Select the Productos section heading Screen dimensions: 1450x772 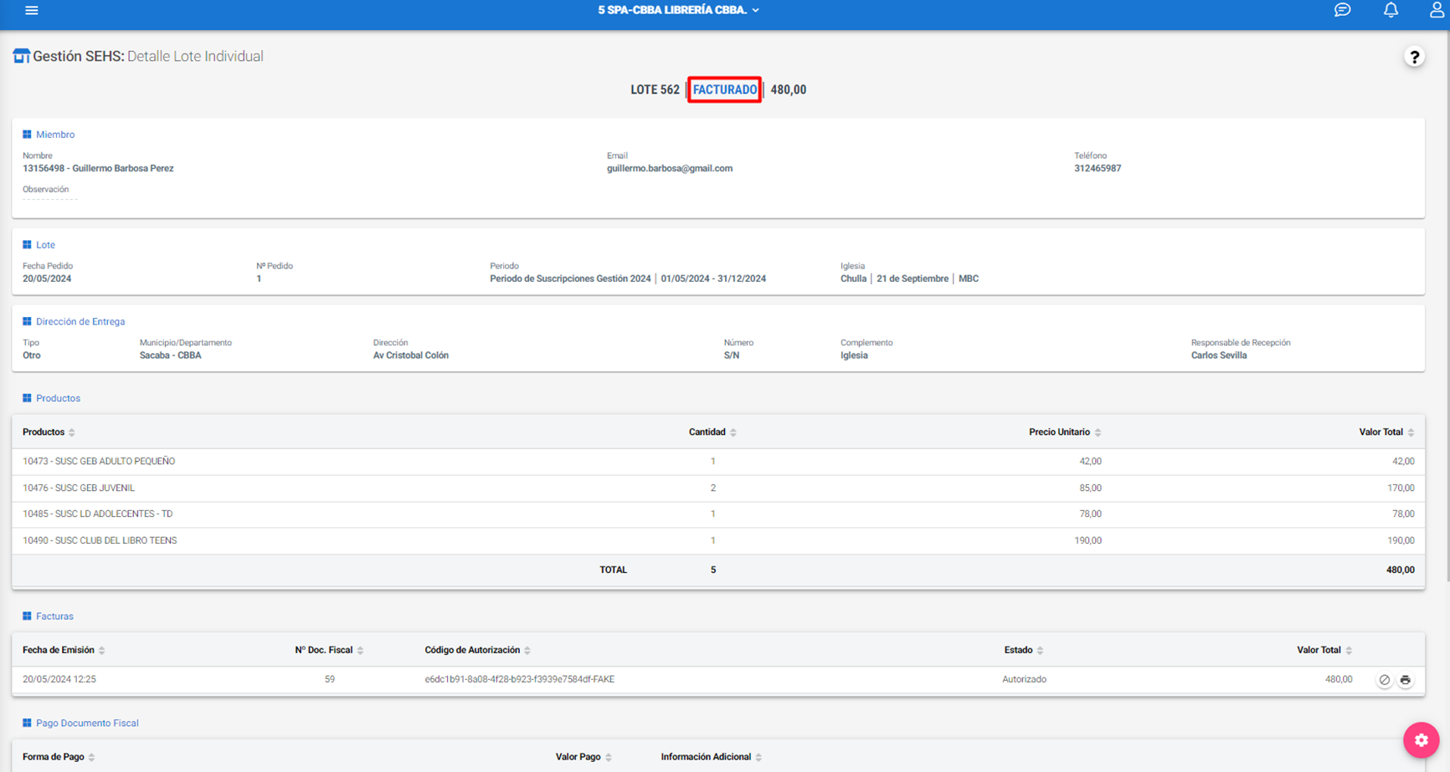(x=59, y=399)
